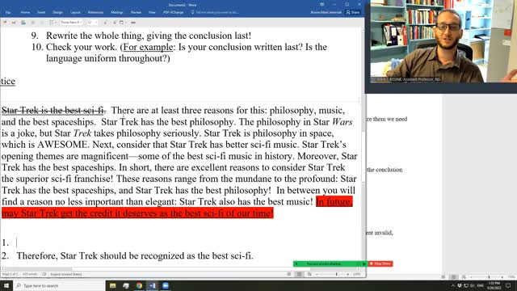Click the strikethrough icon in quick toolbar
This screenshot has height=291, width=517.
click(x=133, y=23)
